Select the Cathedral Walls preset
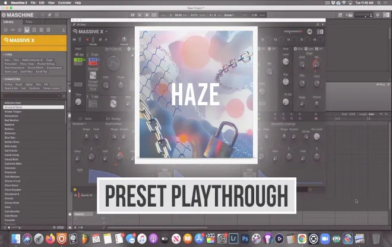The width and height of the screenshot is (392, 247). click(x=13, y=164)
